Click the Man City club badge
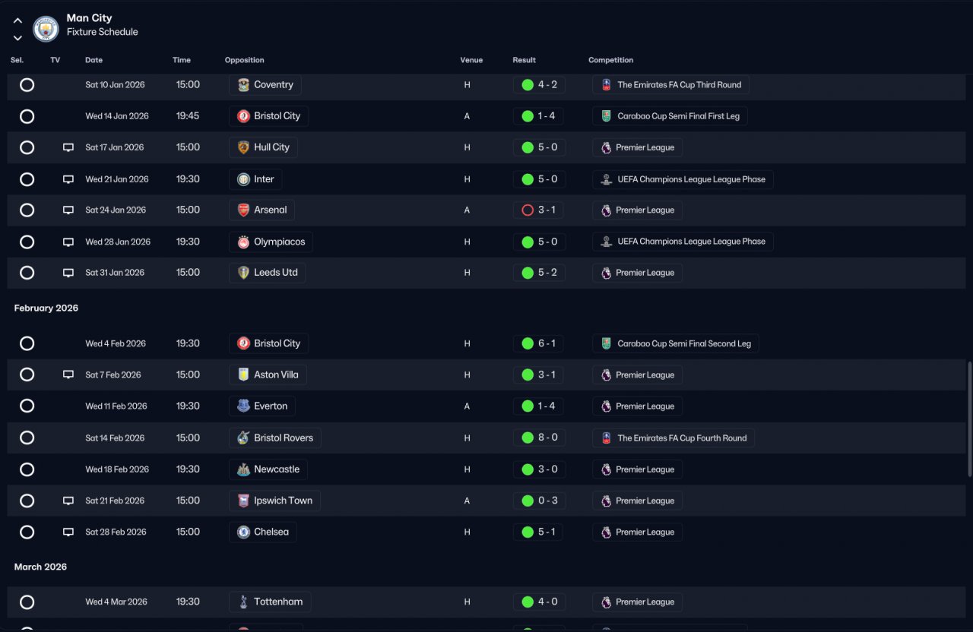This screenshot has height=632, width=973. tap(46, 29)
